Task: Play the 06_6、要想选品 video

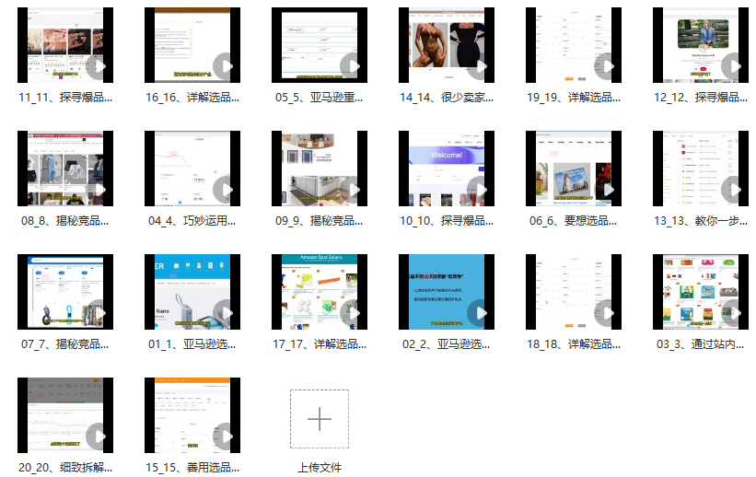Action: [x=607, y=190]
